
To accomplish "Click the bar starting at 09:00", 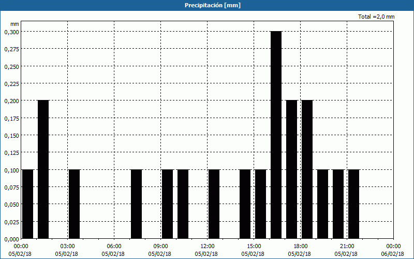I will (x=167, y=204).
